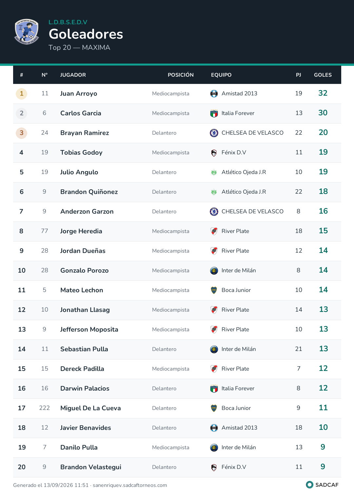The width and height of the screenshot is (354, 502).
Task: Select the GOLES column header
Action: (323, 75)
